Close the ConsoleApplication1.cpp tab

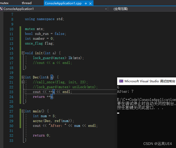coord(90,4)
